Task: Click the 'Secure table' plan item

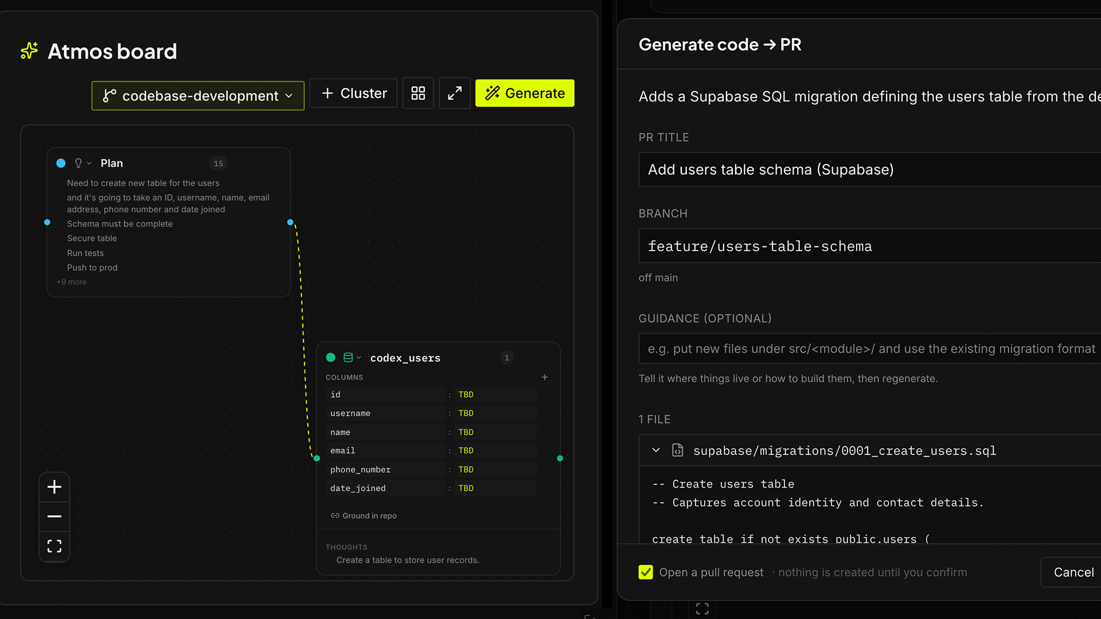Action: tap(92, 238)
